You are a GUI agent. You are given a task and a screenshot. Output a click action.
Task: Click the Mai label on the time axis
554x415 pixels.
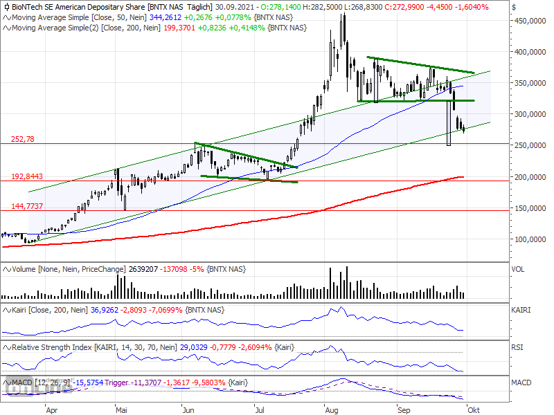click(121, 410)
